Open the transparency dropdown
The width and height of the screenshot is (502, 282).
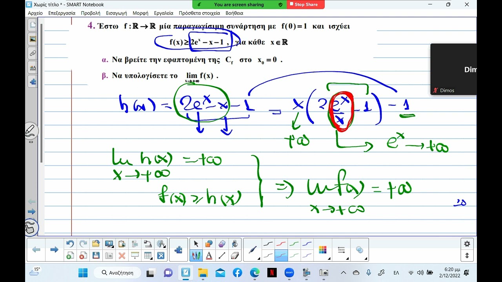click(x=360, y=249)
